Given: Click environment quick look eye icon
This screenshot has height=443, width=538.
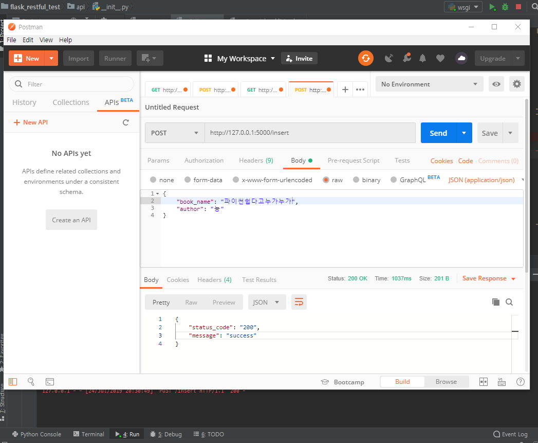Looking at the screenshot, I should [x=496, y=84].
